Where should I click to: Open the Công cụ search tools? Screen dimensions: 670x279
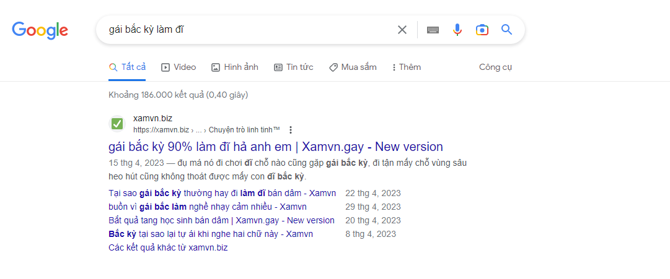495,67
